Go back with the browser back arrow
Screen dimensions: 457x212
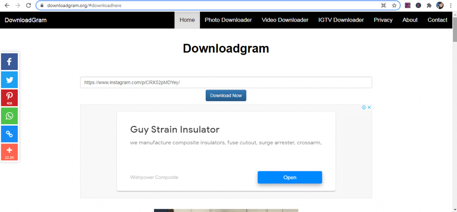click(x=7, y=5)
